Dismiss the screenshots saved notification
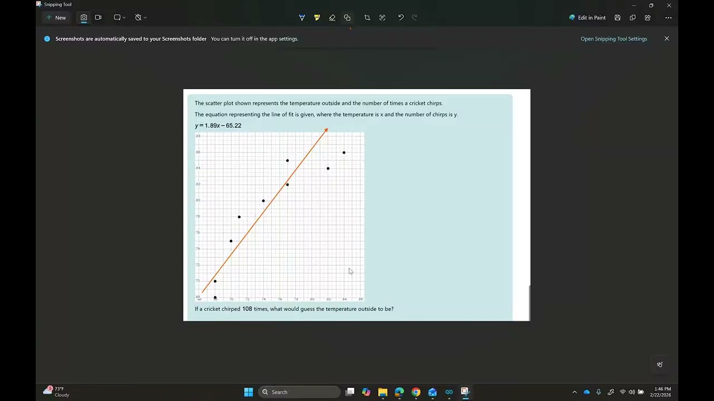This screenshot has width=714, height=401. 667,39
